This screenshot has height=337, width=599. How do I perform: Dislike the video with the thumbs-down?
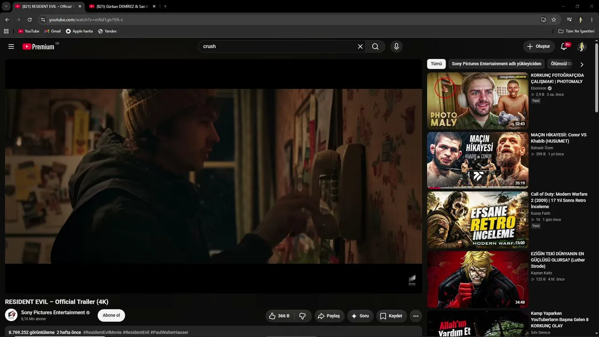click(302, 316)
